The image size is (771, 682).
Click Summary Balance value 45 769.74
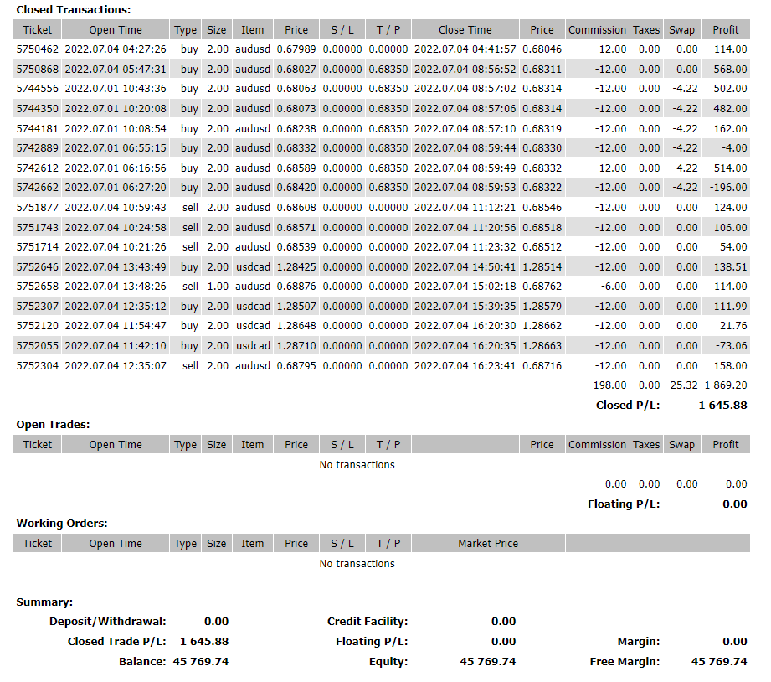[x=201, y=661]
